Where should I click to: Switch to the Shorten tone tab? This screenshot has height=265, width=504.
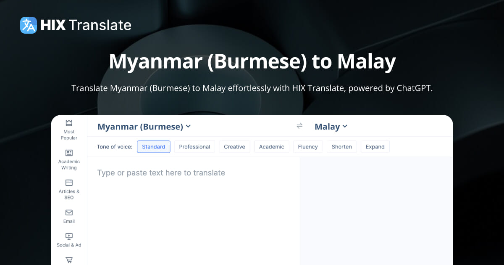click(x=341, y=146)
